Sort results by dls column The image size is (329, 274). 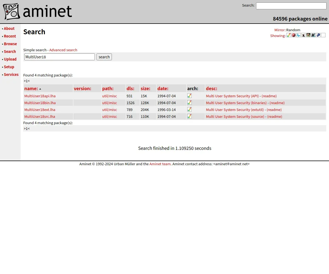coord(131,89)
